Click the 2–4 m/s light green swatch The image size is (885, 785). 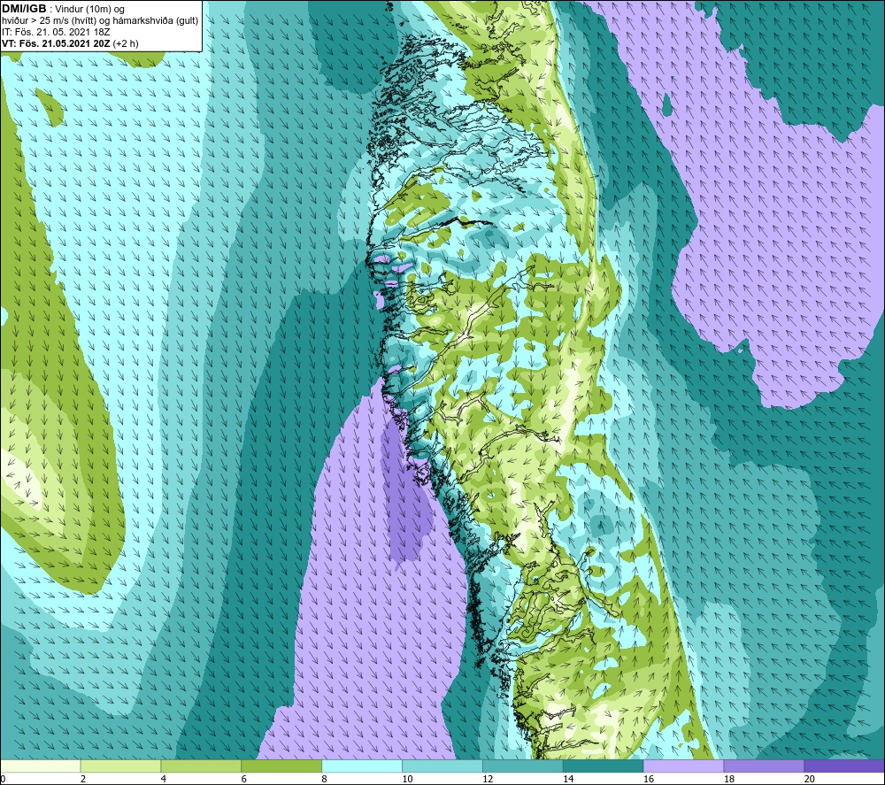[x=120, y=766]
